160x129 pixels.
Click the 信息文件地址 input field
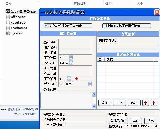(128, 46)
